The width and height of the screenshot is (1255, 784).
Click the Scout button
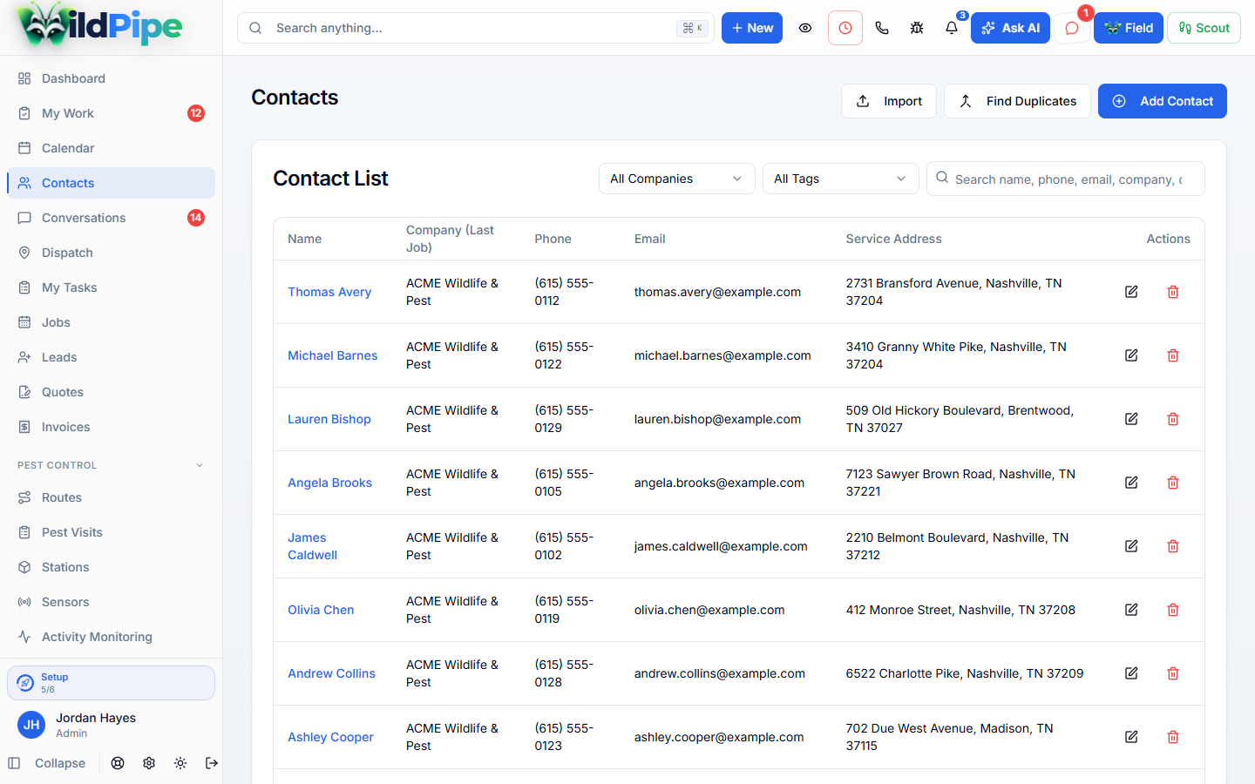click(x=1204, y=28)
